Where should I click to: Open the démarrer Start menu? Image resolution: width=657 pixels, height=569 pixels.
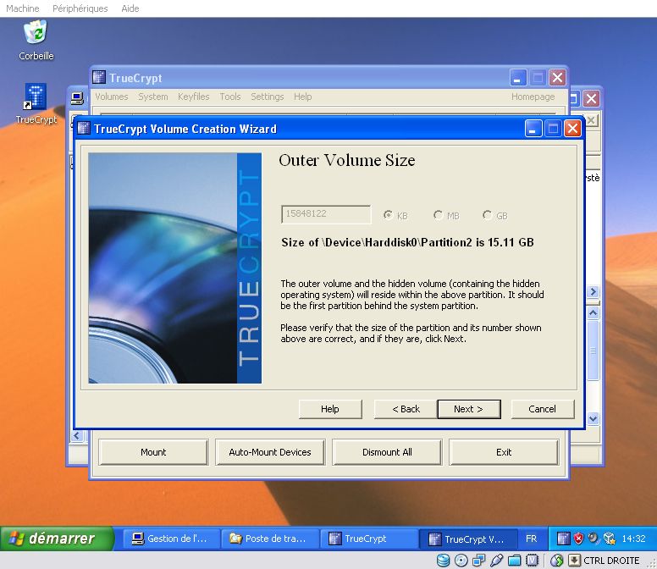pyautogui.click(x=57, y=538)
